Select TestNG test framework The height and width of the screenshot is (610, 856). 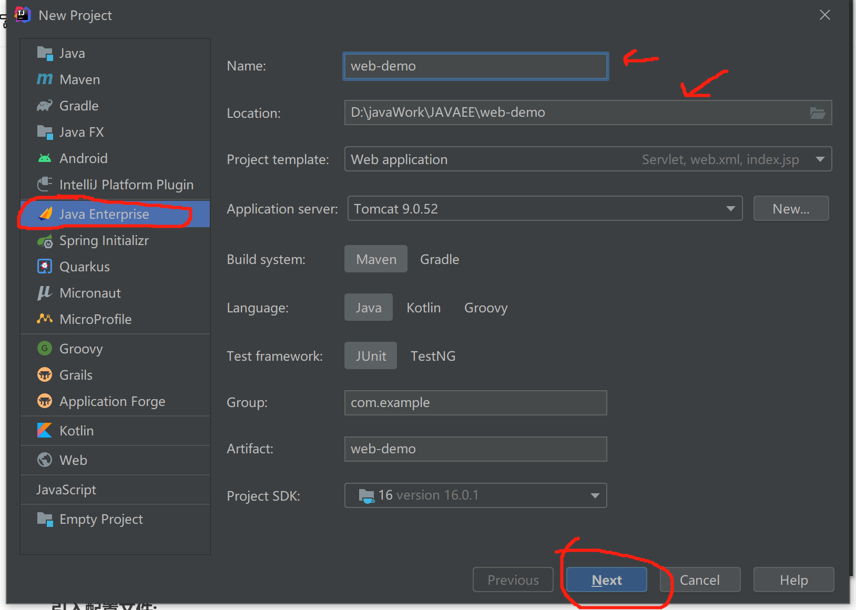click(x=433, y=356)
